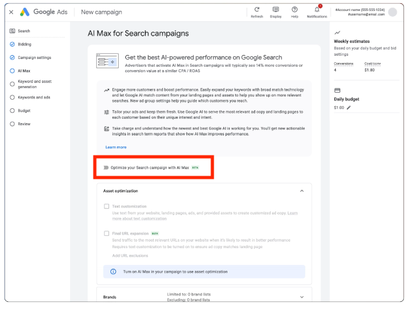Screen dimensions: 415x311
Task: Open Learn more about text customization link
Action: [205, 216]
